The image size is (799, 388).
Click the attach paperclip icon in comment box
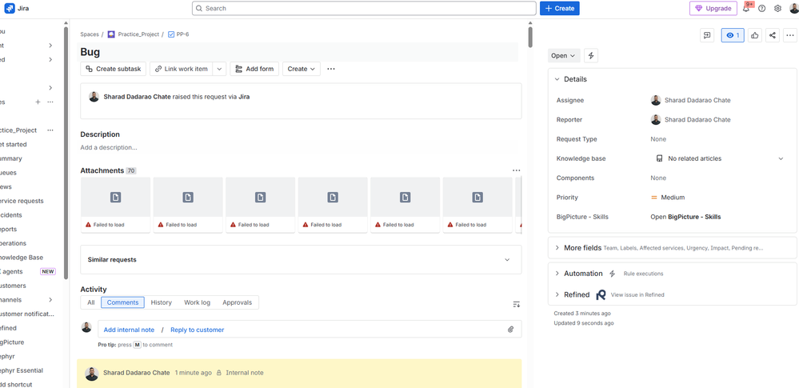tap(510, 330)
